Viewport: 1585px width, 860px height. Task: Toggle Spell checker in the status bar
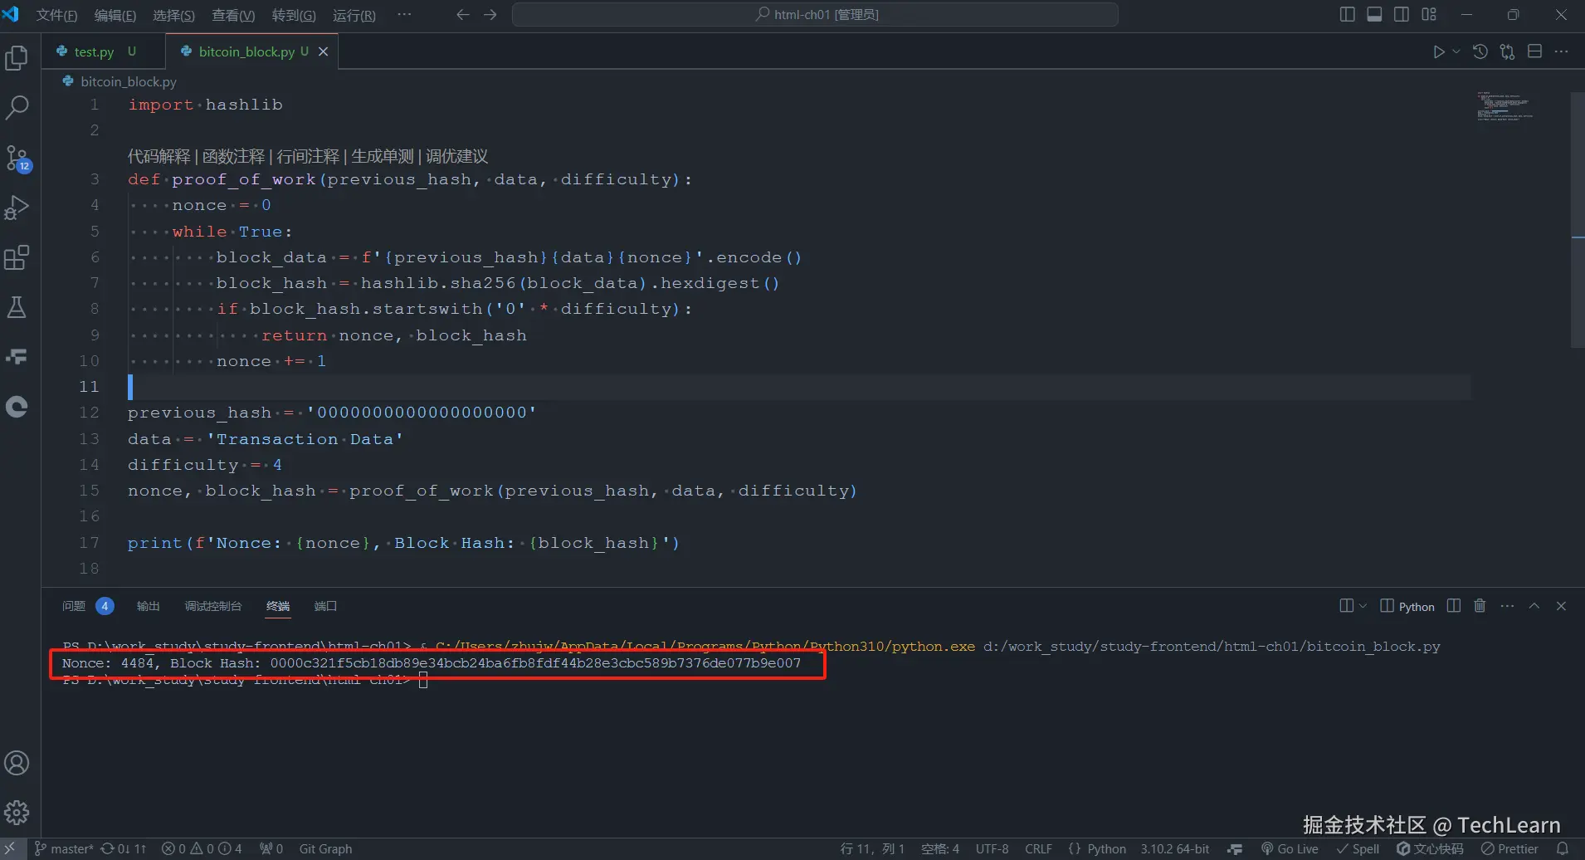click(x=1358, y=848)
